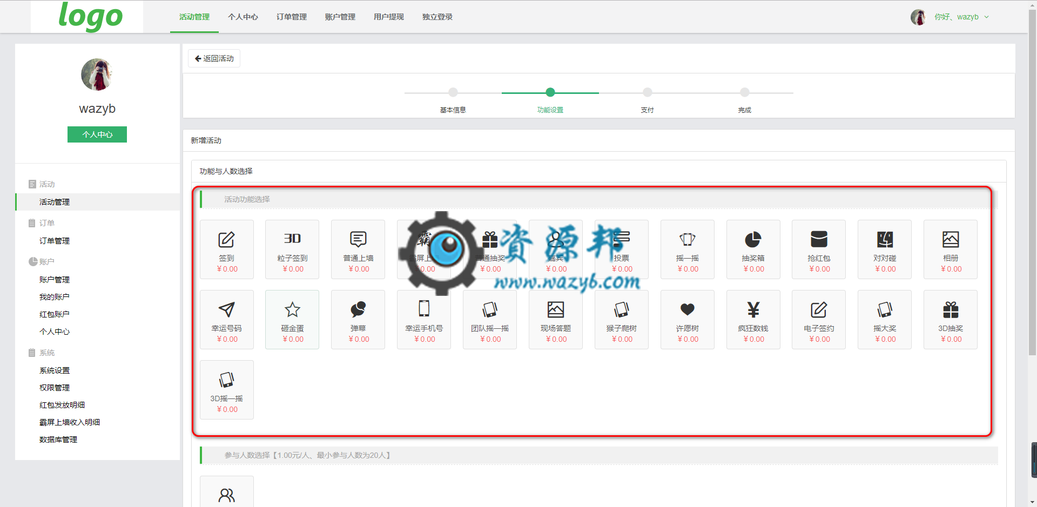Open the 个人中心 top navigation tab
This screenshot has width=1037, height=507.
[x=243, y=17]
